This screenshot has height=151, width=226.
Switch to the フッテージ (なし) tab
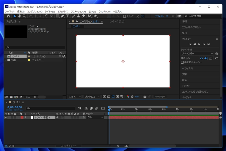pos(117,22)
